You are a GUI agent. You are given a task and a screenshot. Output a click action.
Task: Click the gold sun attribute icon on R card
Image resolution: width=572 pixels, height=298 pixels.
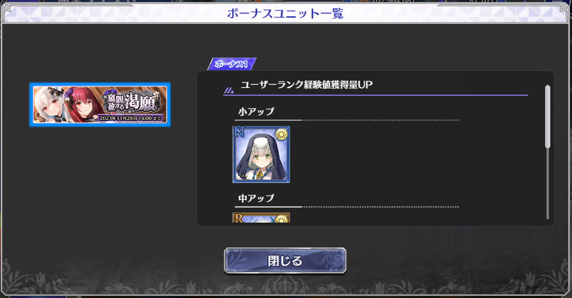[281, 218]
